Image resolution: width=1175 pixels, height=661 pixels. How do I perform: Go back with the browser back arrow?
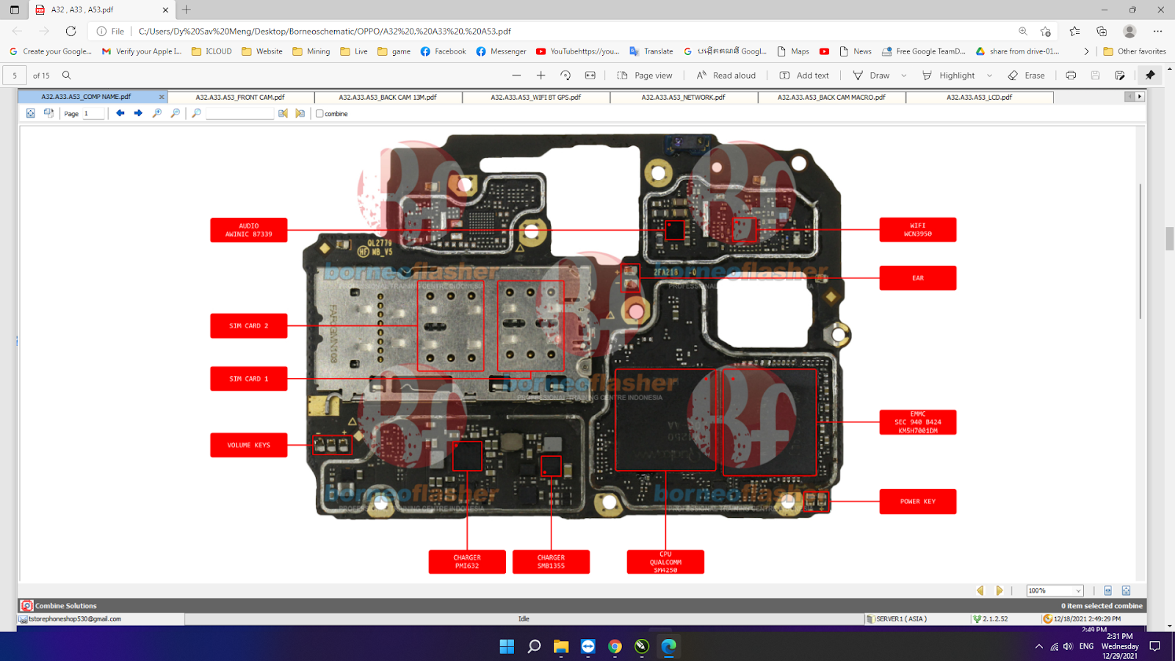click(x=17, y=31)
